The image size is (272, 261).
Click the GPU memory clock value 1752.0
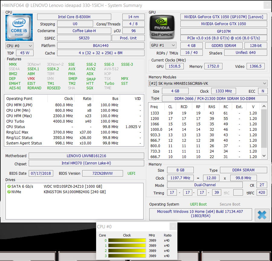[213, 66]
